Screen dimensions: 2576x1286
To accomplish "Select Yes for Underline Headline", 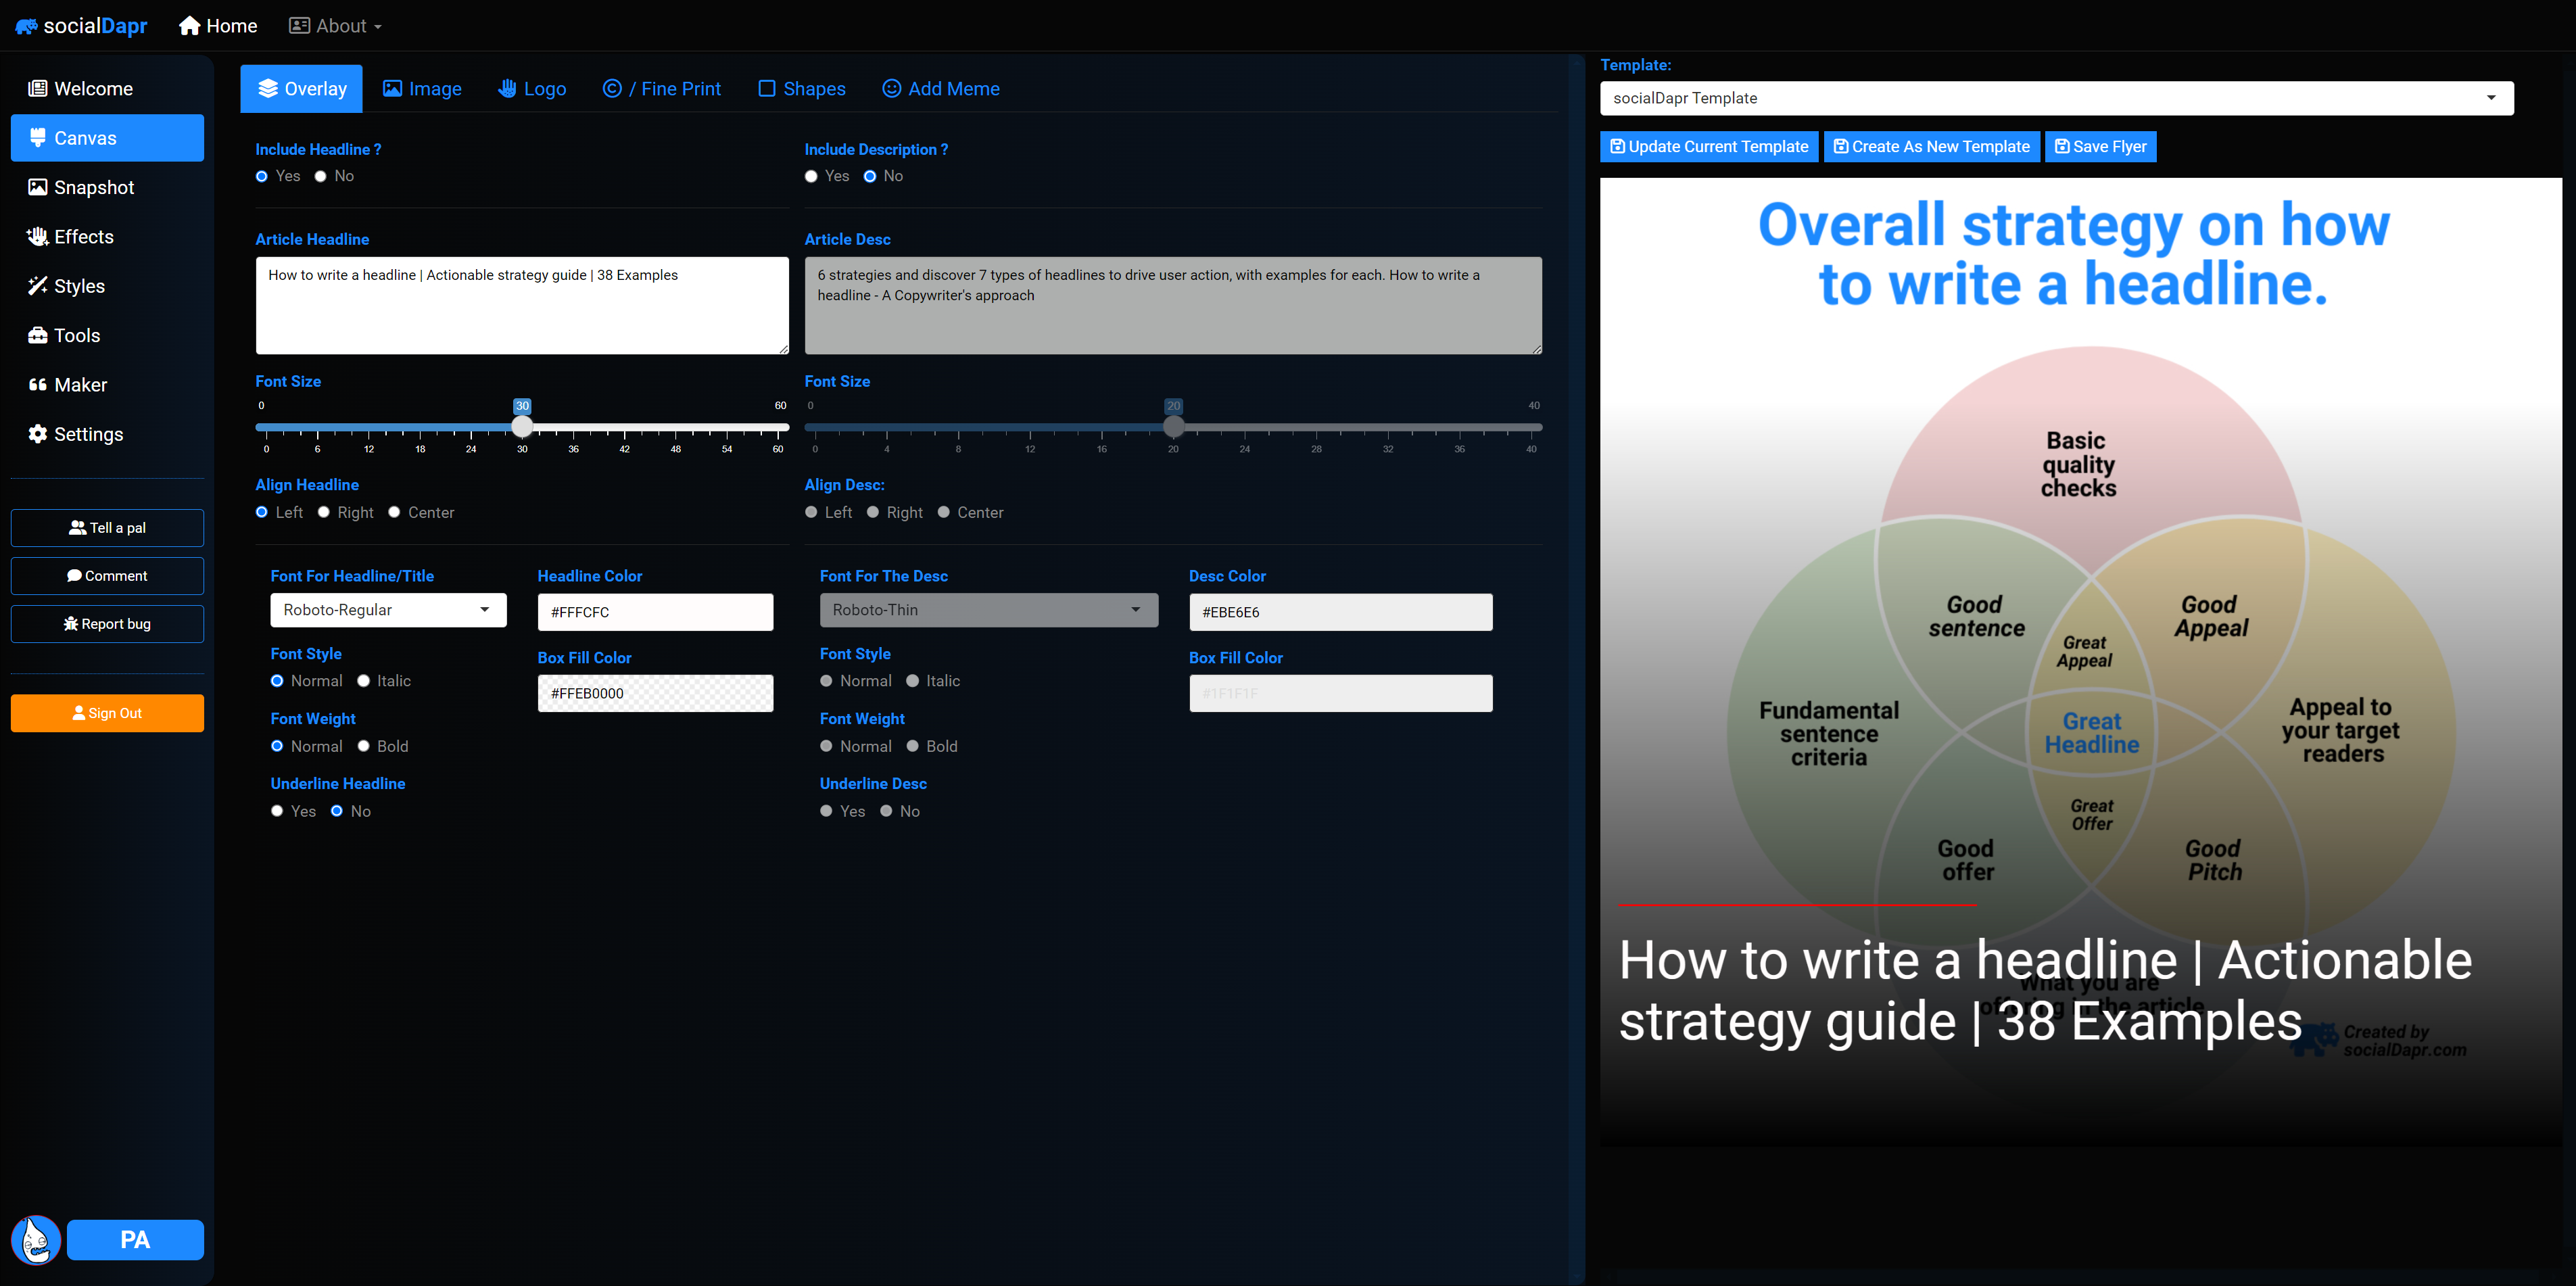I will 277,811.
